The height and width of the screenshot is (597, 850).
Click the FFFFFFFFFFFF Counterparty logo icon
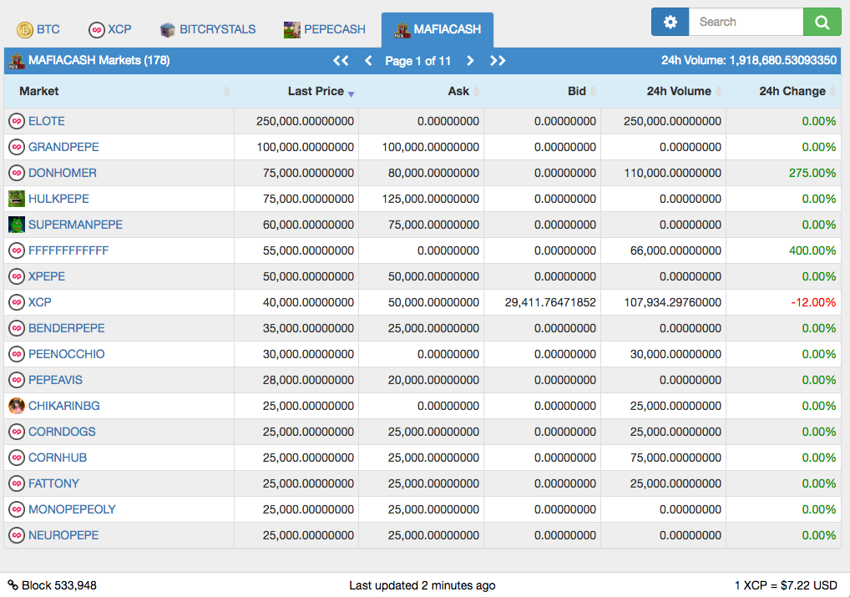(16, 250)
